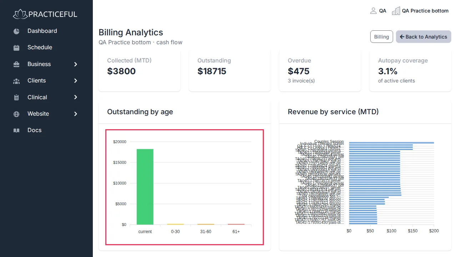
Task: Click the 0-30 axis label
Action: (175, 232)
